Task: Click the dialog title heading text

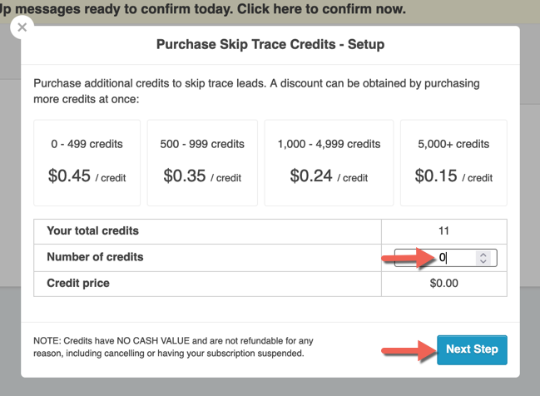Action: pyautogui.click(x=270, y=44)
